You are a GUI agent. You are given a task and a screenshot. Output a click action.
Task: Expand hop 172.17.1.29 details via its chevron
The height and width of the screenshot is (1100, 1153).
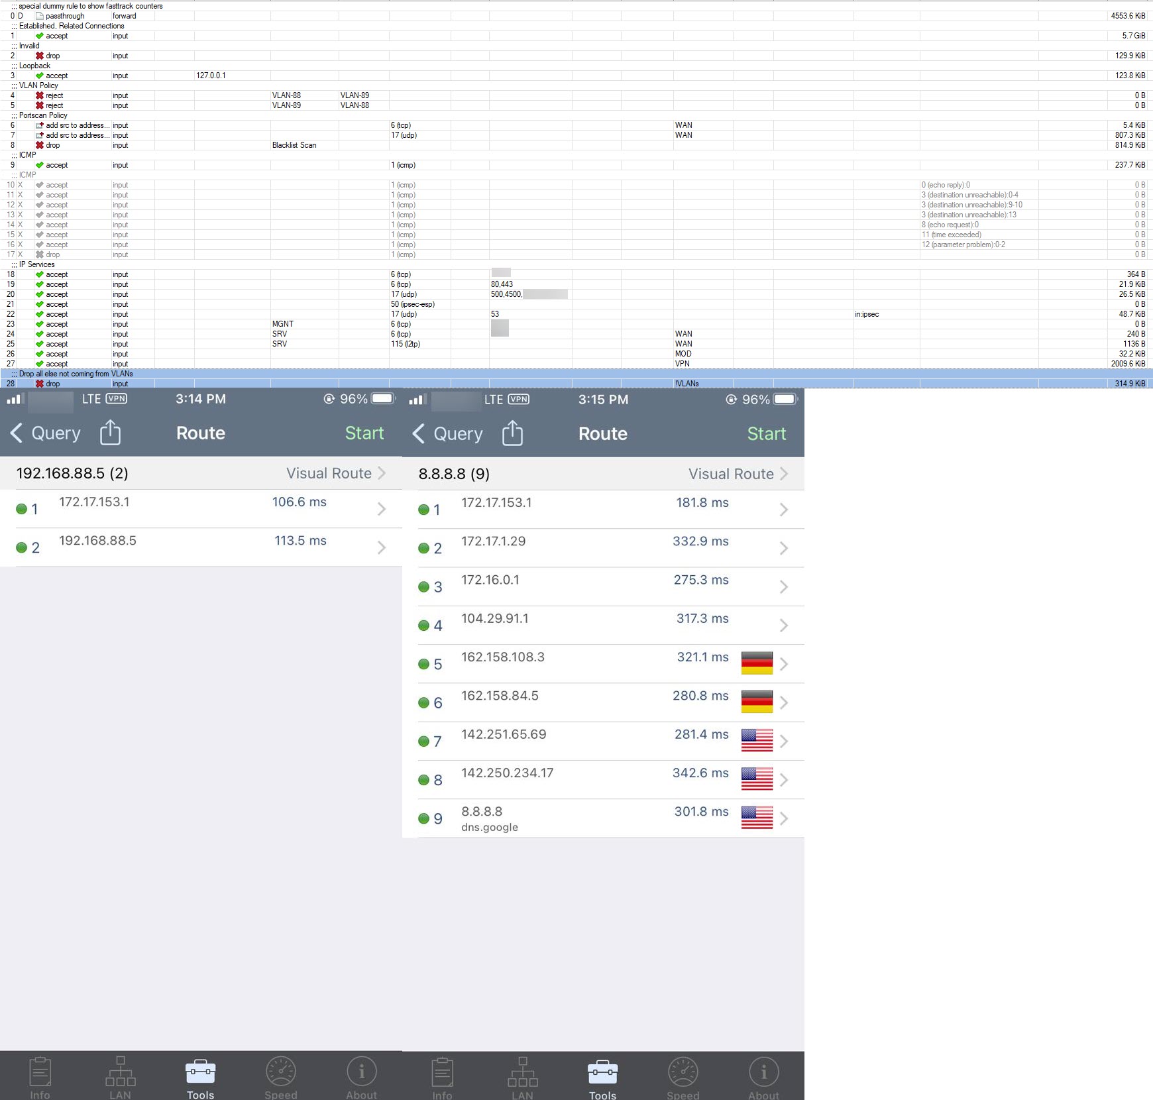click(784, 548)
